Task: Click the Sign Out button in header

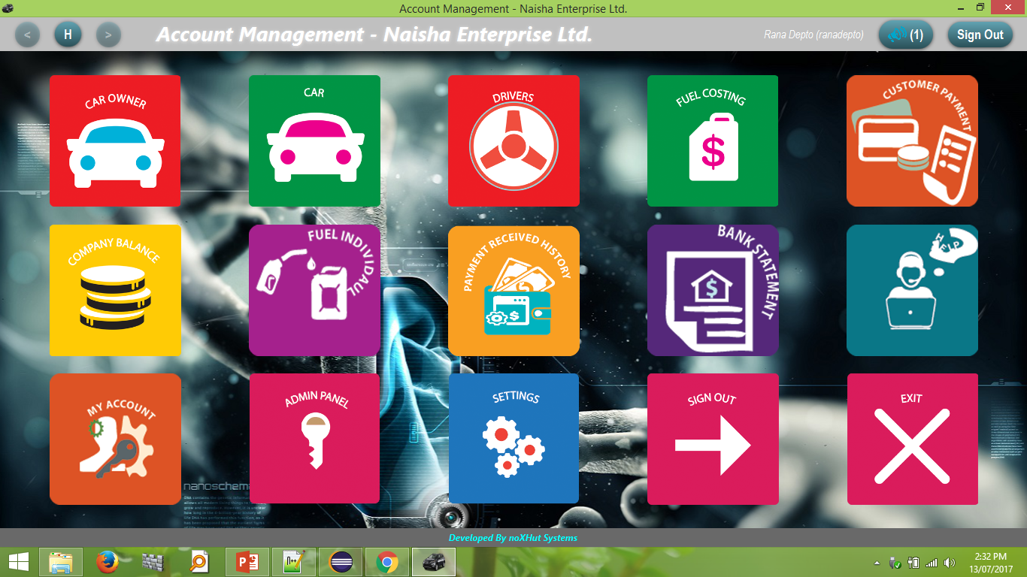Action: pyautogui.click(x=980, y=35)
